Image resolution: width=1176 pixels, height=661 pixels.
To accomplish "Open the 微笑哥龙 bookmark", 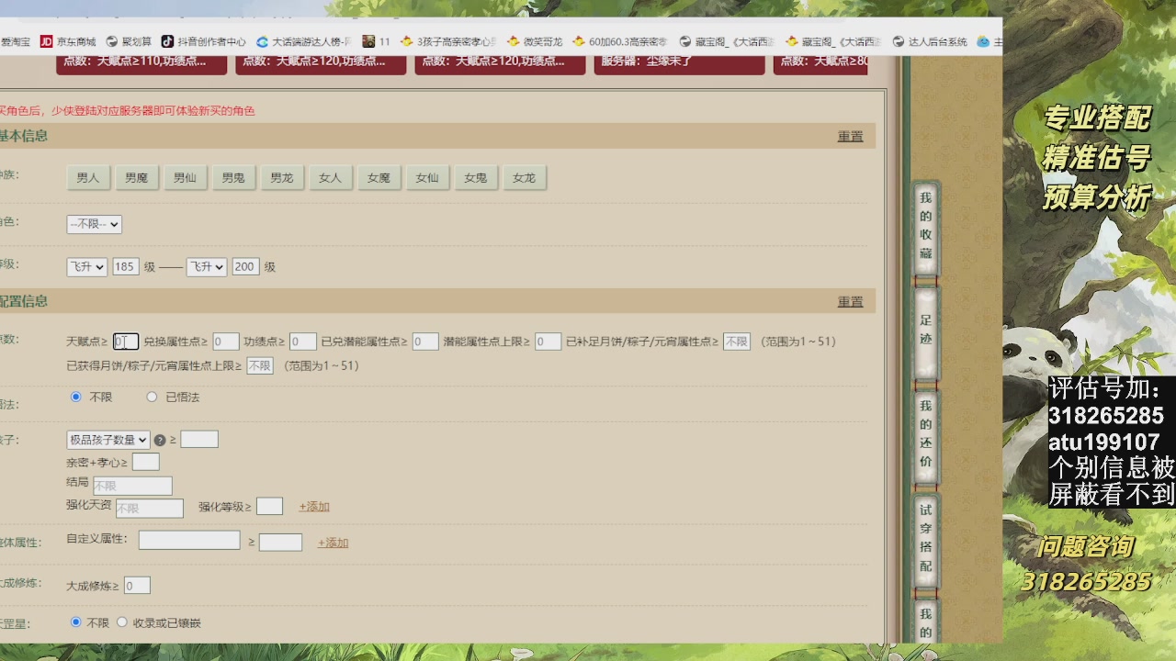I will [535, 41].
